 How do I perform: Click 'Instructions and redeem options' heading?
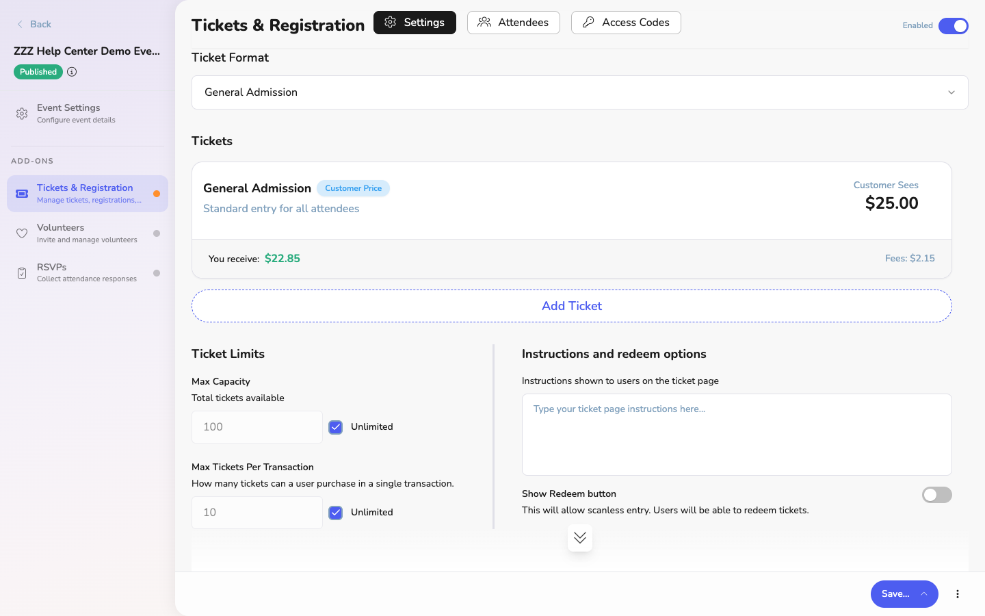pos(614,354)
